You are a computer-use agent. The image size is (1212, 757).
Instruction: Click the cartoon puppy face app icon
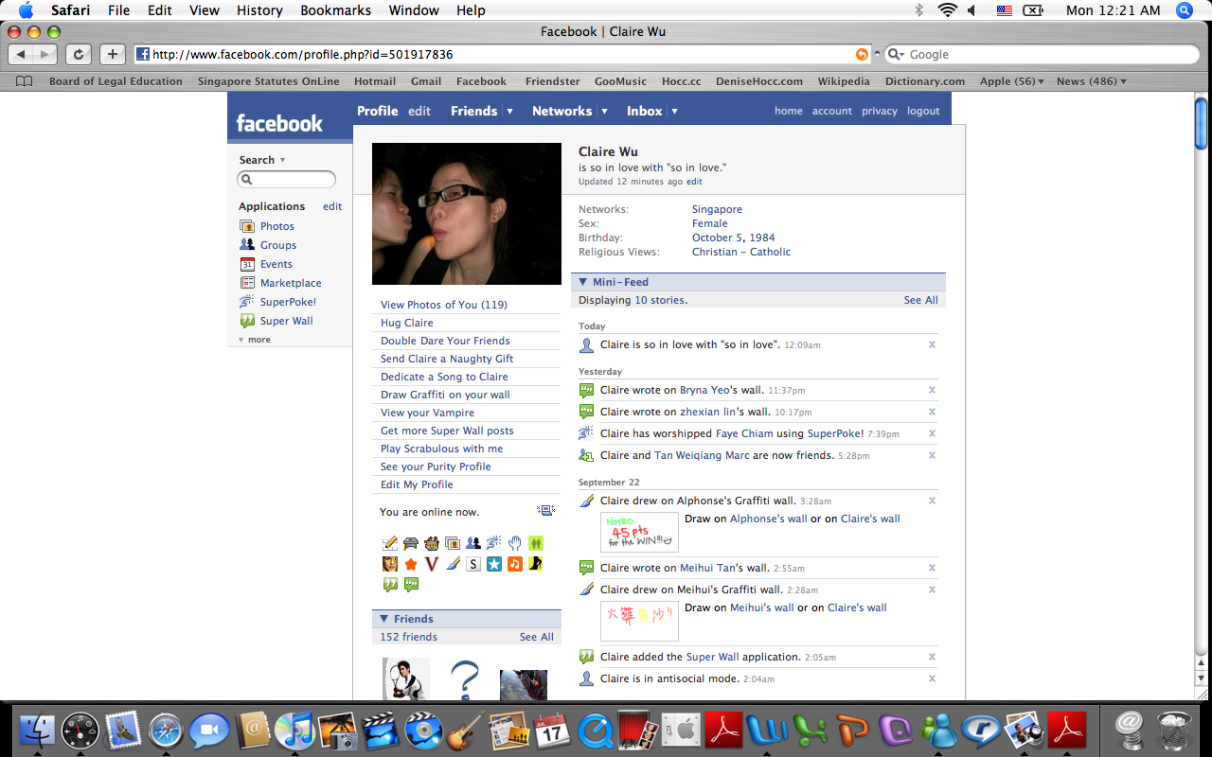432,543
